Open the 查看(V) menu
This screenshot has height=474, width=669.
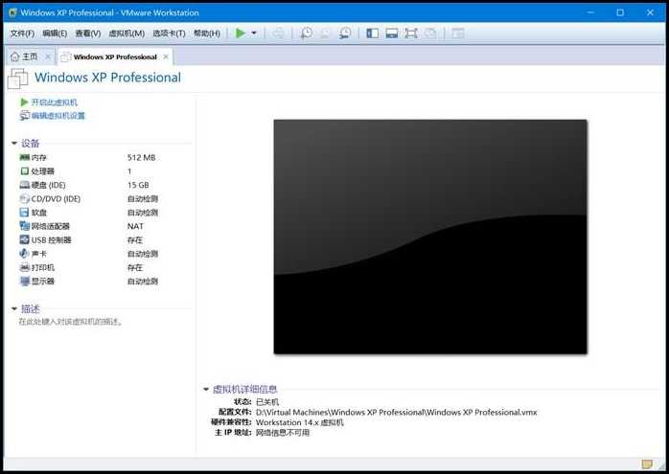point(88,34)
